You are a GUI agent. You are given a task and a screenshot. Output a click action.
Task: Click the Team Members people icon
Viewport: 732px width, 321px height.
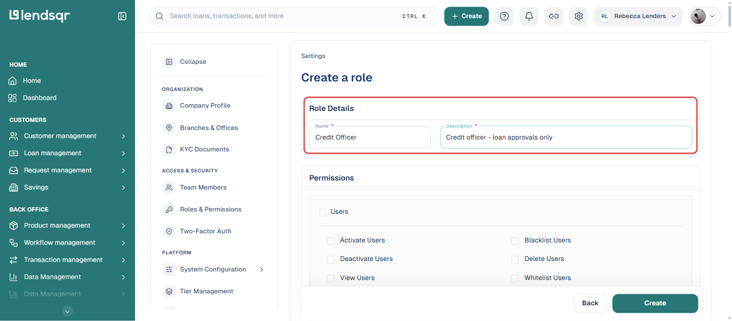tap(169, 188)
